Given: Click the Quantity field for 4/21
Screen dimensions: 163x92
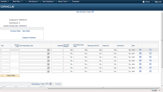Looking at the screenshot, I should [57, 54].
